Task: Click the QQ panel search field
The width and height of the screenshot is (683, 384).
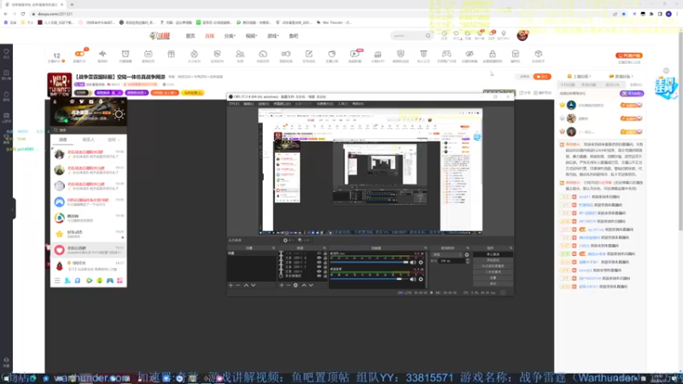Action: coord(89,130)
